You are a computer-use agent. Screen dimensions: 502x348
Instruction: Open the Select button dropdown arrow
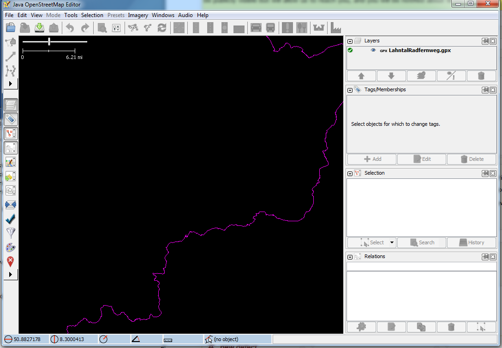(x=392, y=242)
